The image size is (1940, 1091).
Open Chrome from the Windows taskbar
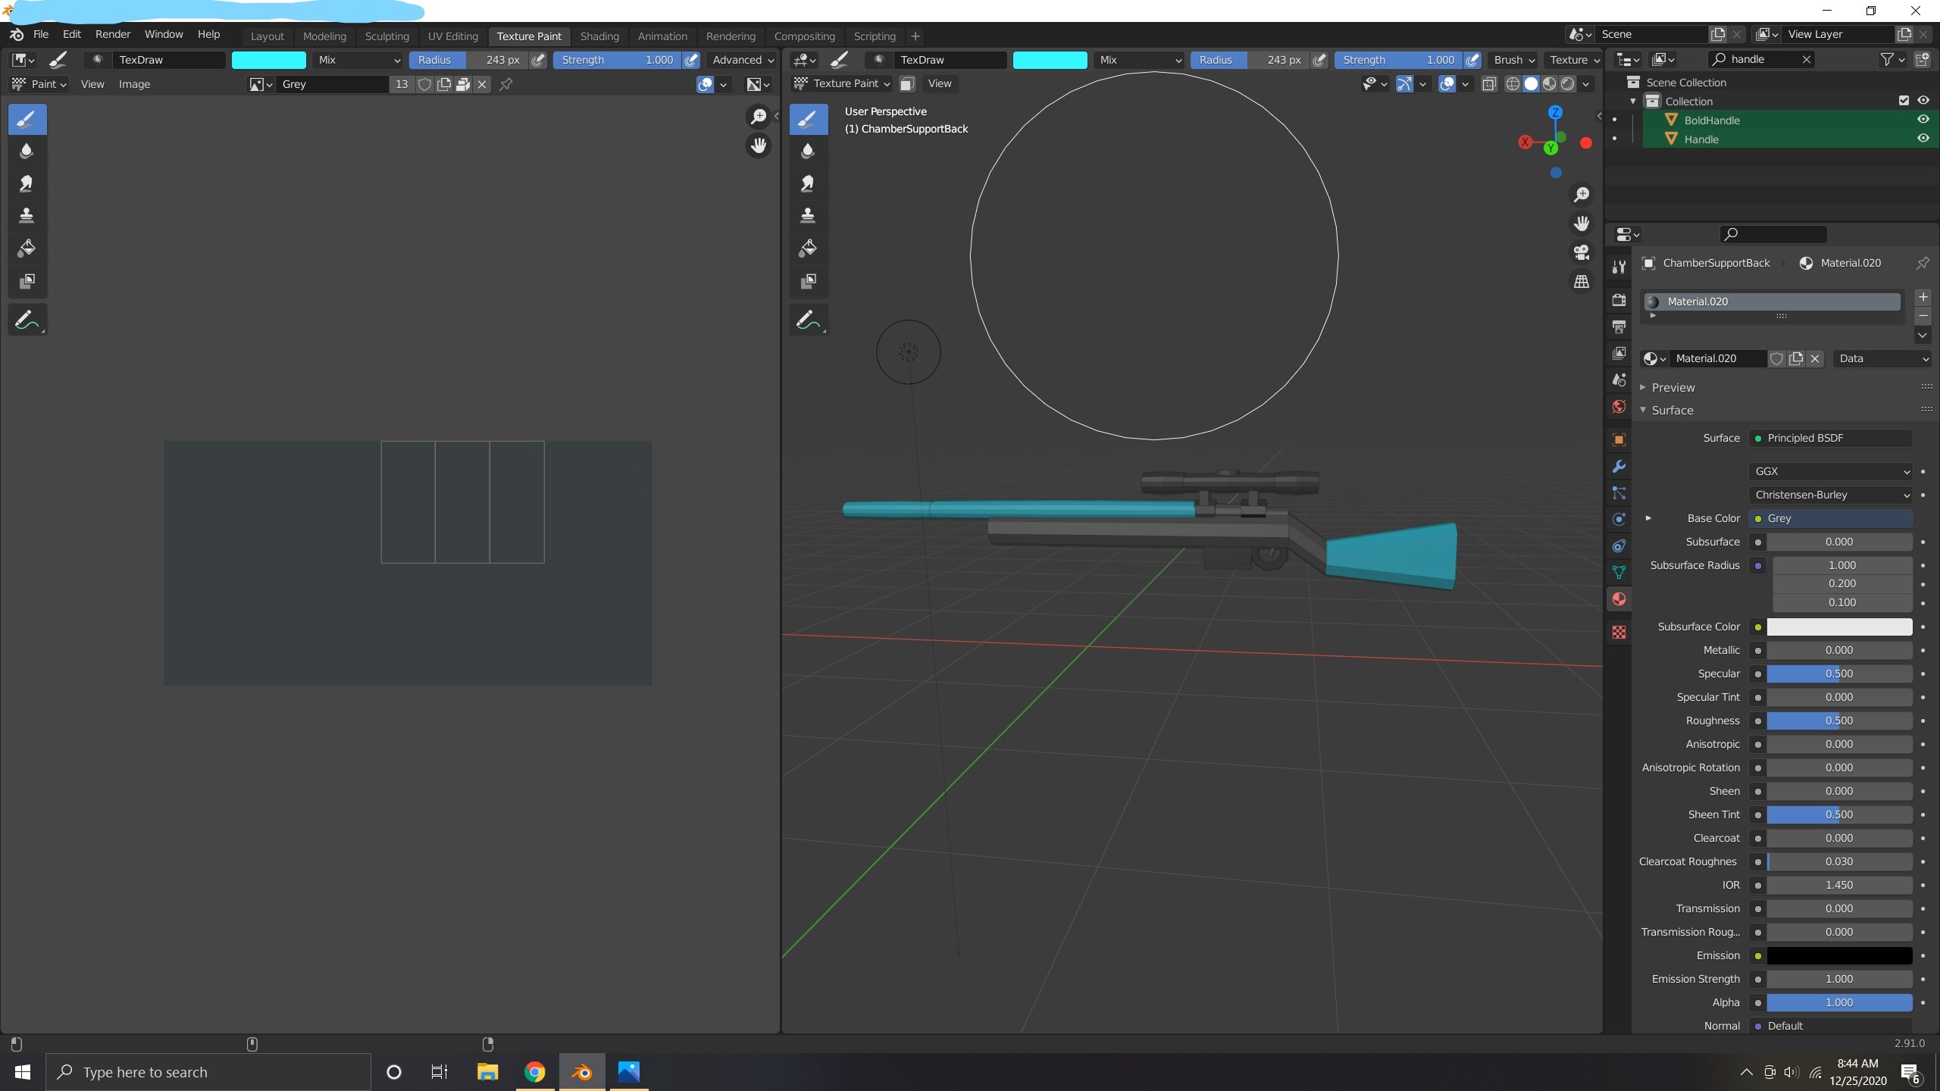[x=534, y=1072]
